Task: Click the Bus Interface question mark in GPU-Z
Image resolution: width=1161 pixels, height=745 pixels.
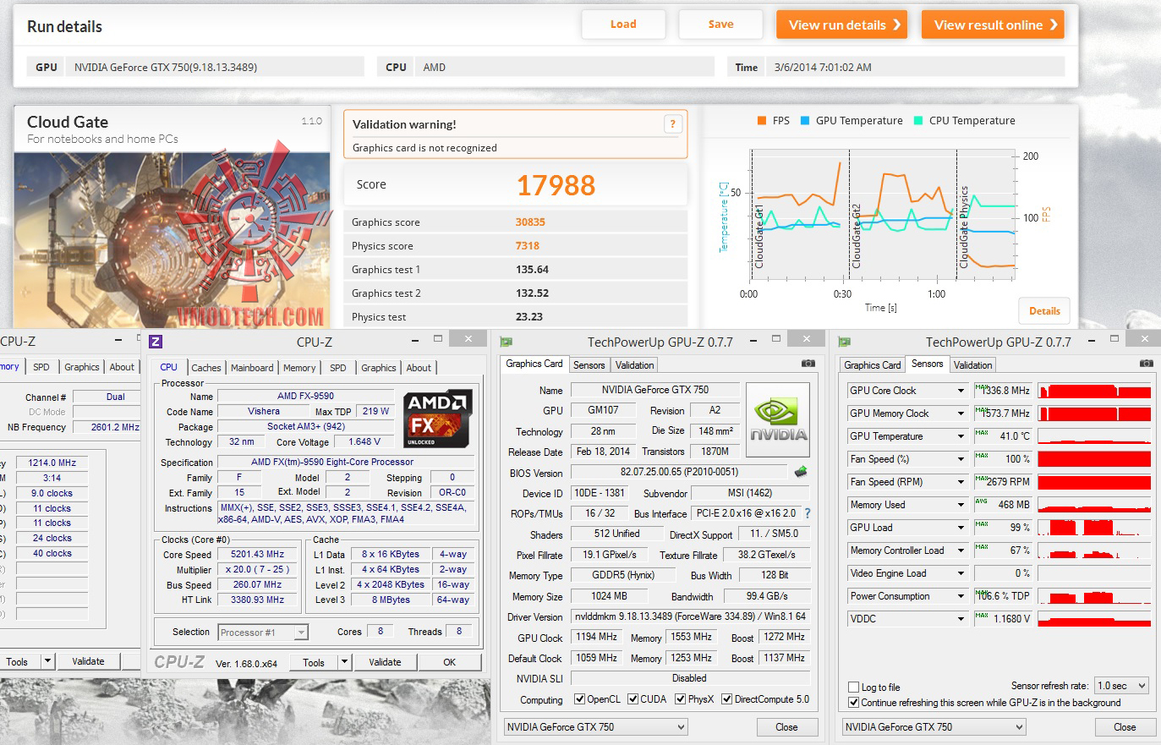Action: 808,513
